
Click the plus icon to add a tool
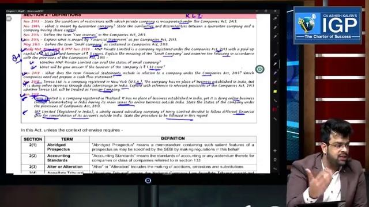(275, 151)
